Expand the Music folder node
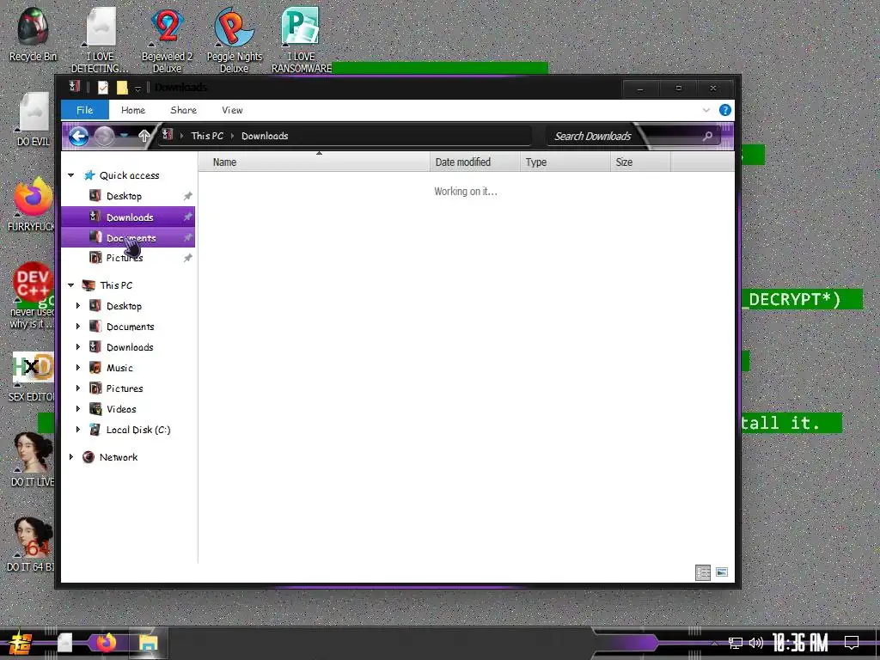This screenshot has height=660, width=880. (x=78, y=368)
